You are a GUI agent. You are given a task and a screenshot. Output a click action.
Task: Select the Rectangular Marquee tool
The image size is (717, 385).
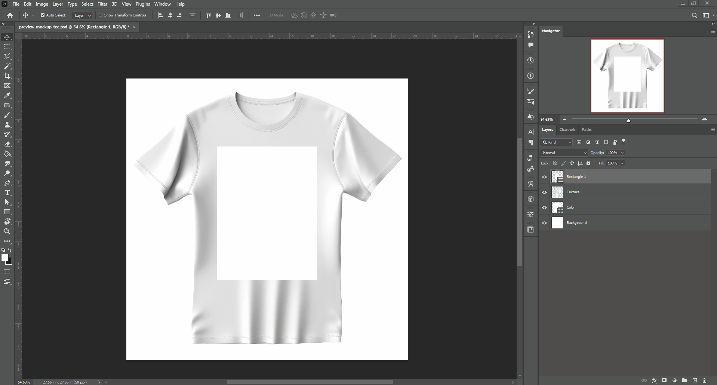[x=7, y=47]
